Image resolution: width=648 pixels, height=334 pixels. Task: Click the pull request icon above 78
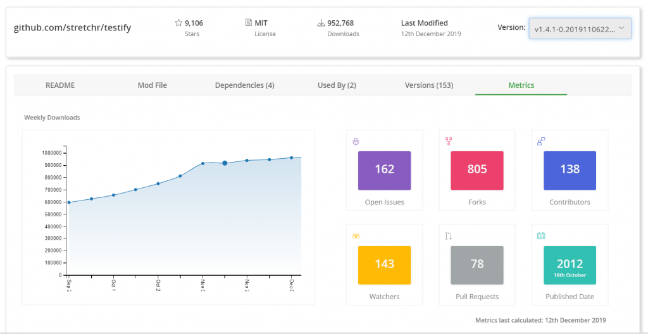[449, 236]
